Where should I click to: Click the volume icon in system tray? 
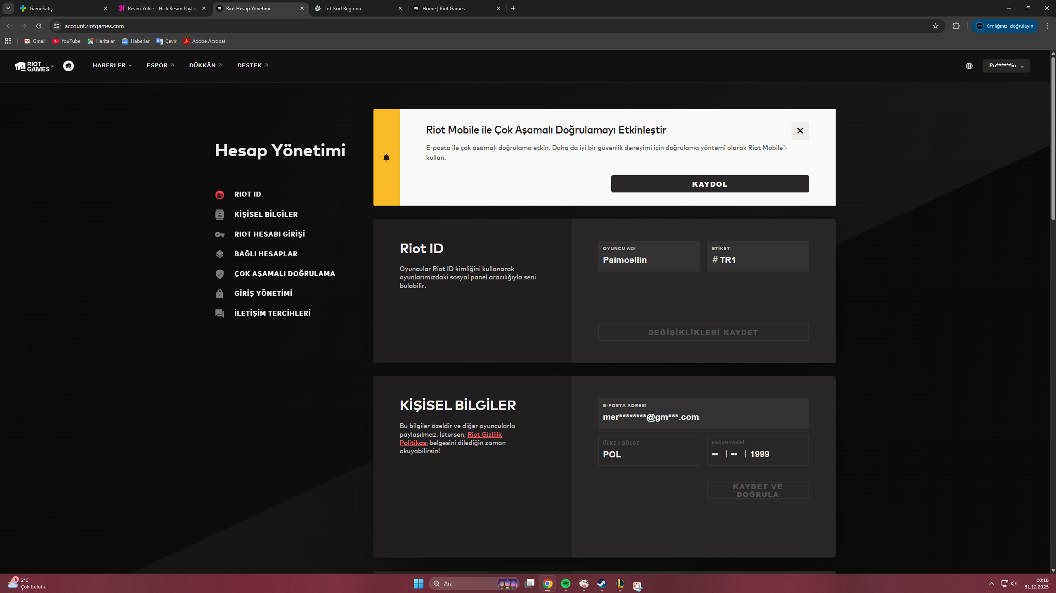1014,584
